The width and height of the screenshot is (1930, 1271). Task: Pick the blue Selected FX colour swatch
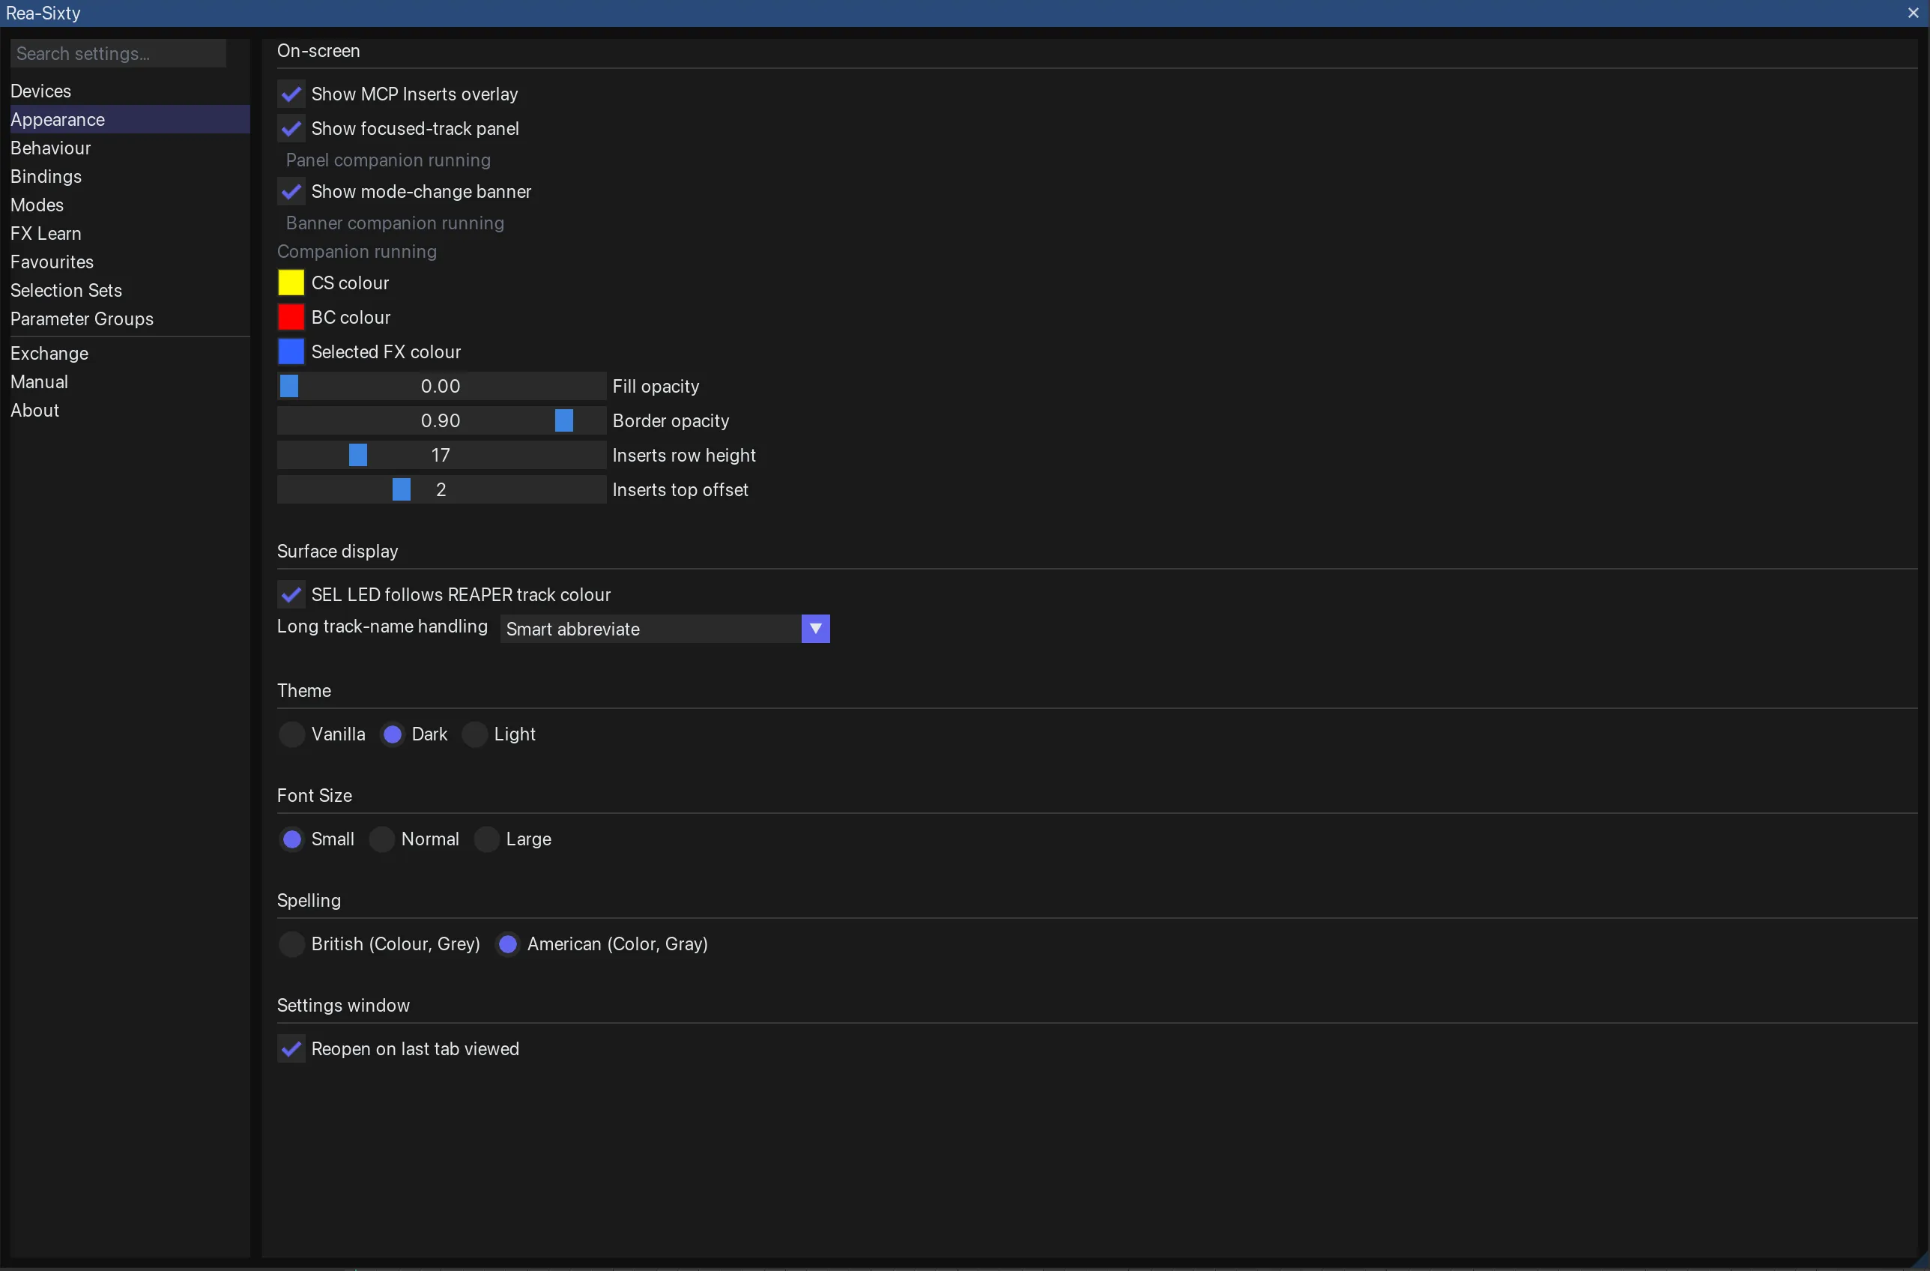click(291, 351)
